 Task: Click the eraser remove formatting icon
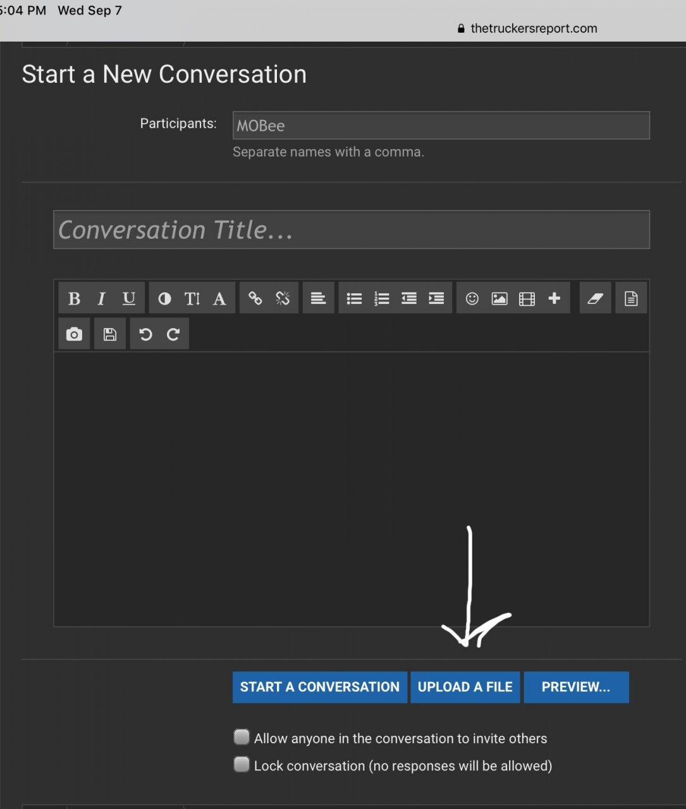point(595,298)
